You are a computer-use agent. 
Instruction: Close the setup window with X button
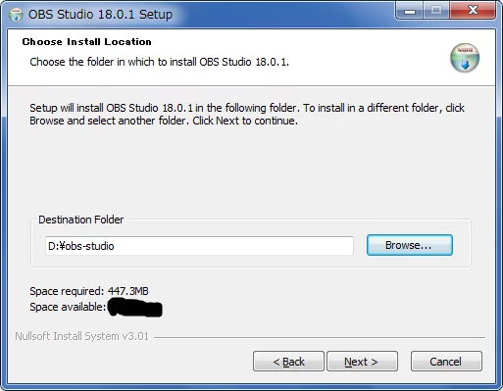click(473, 11)
